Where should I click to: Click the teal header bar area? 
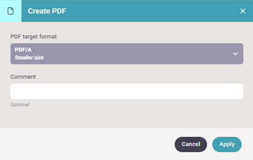click(137, 11)
